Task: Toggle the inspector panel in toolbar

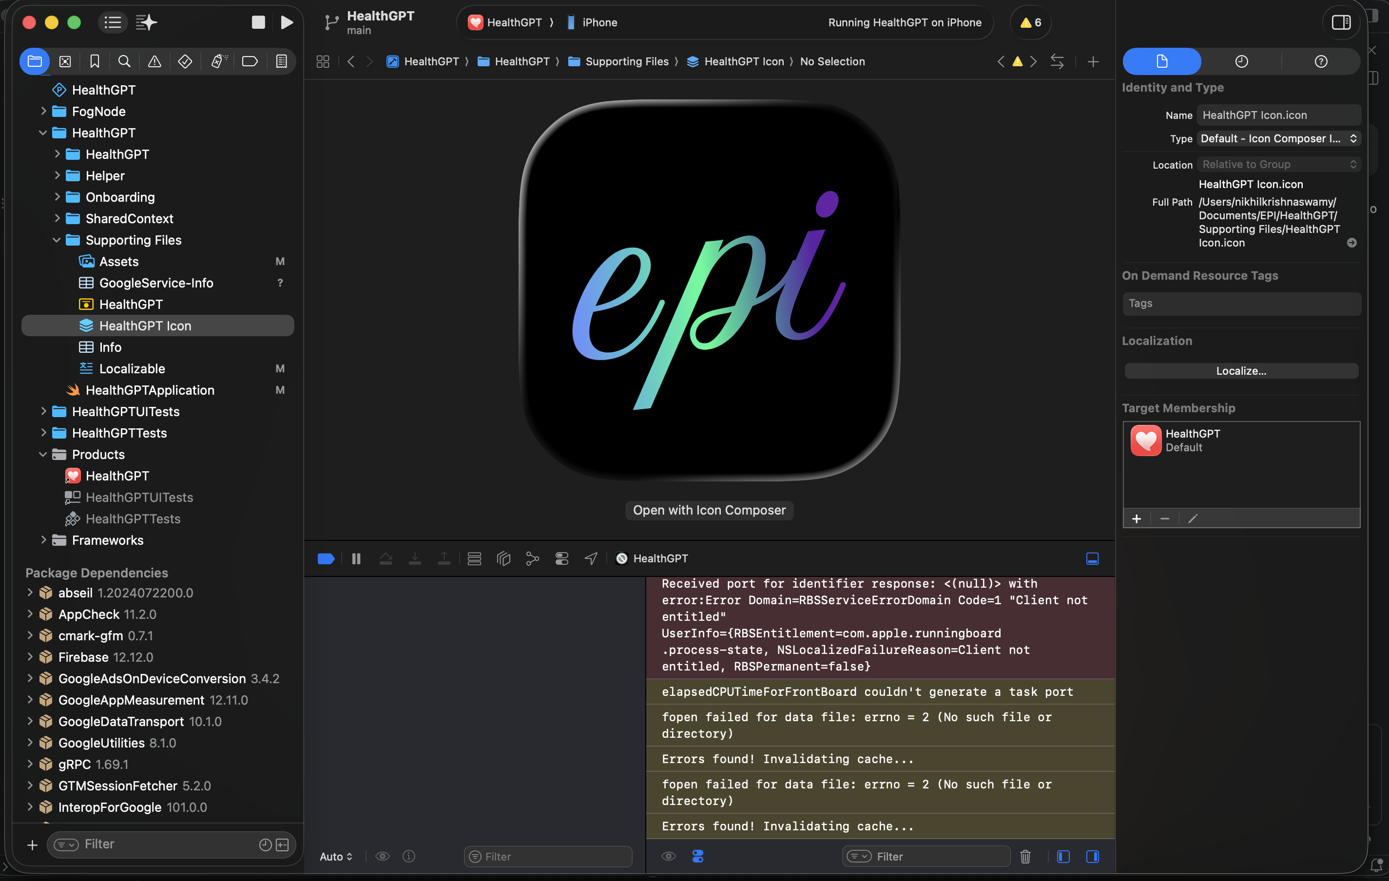Action: coord(1341,22)
